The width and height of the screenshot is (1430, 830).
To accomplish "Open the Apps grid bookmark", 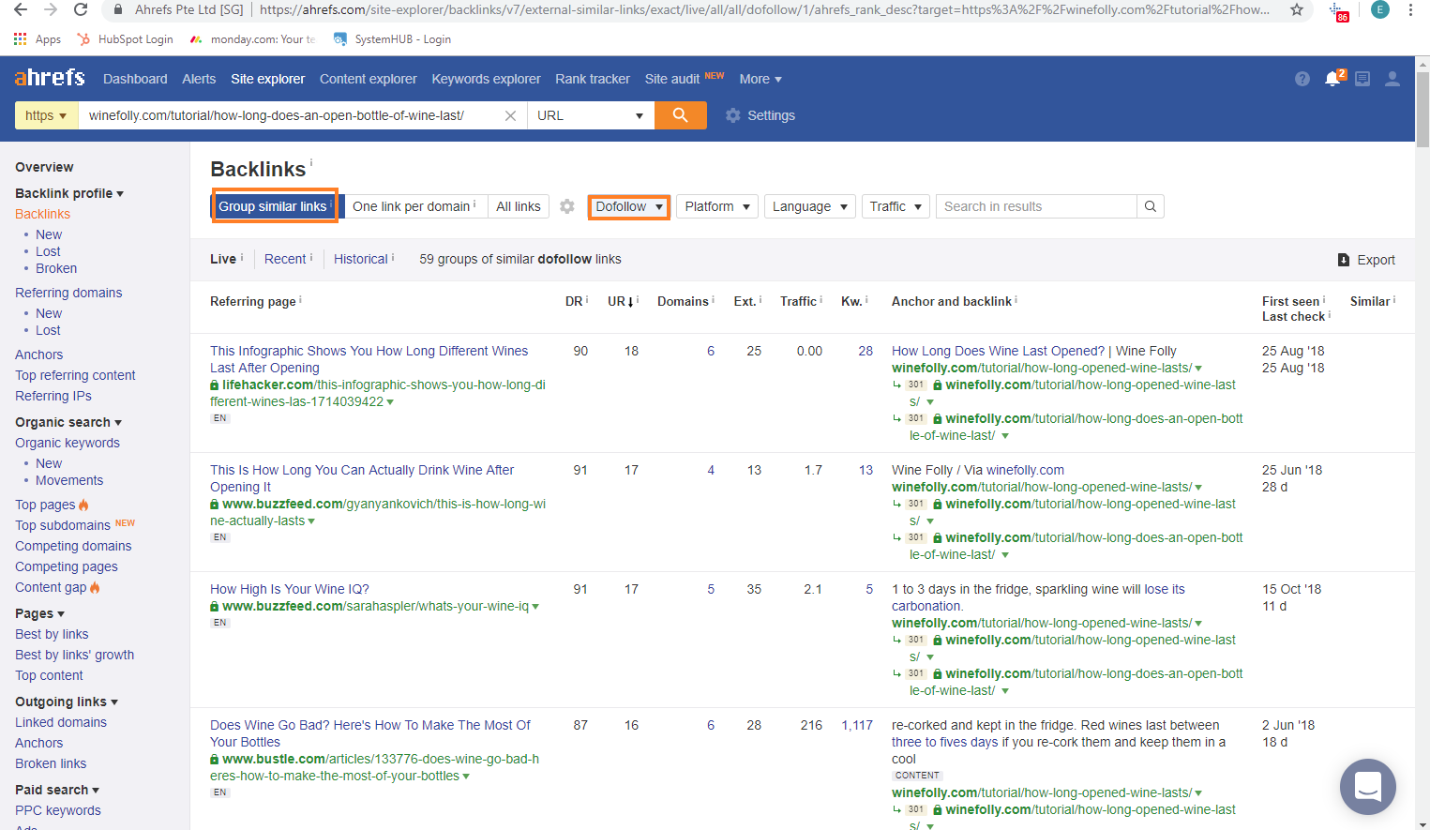I will tap(38, 39).
